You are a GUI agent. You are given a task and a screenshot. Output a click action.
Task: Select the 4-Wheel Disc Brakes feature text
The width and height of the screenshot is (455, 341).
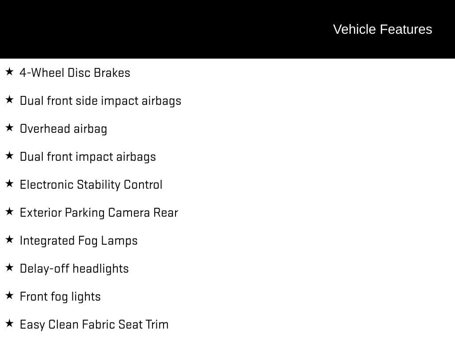(75, 73)
